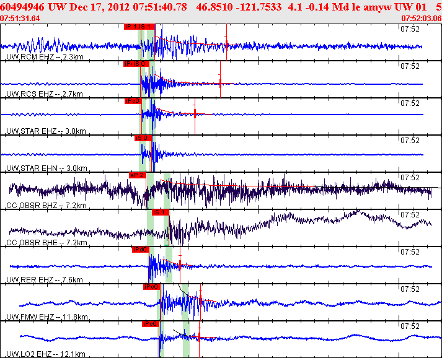Click the iPc0 pick flag on LO2 trace
442x358 pixels.
(x=151, y=324)
